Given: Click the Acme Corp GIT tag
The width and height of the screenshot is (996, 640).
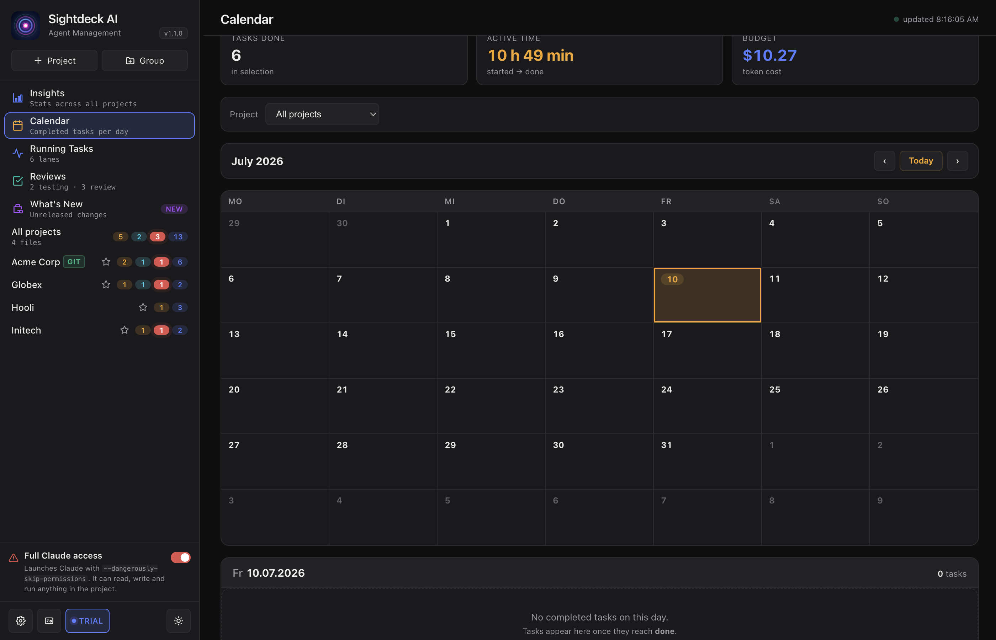Looking at the screenshot, I should click(x=74, y=262).
